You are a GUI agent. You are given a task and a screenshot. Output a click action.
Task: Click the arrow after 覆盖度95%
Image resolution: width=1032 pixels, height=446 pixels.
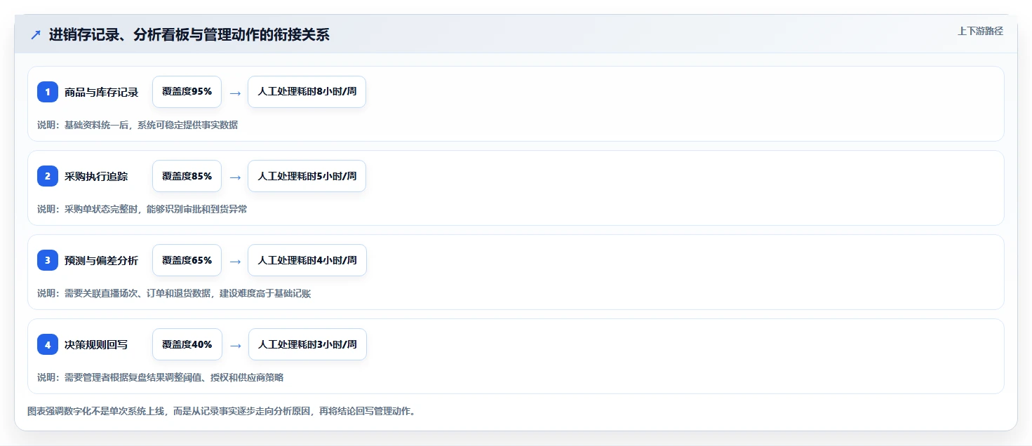235,93
